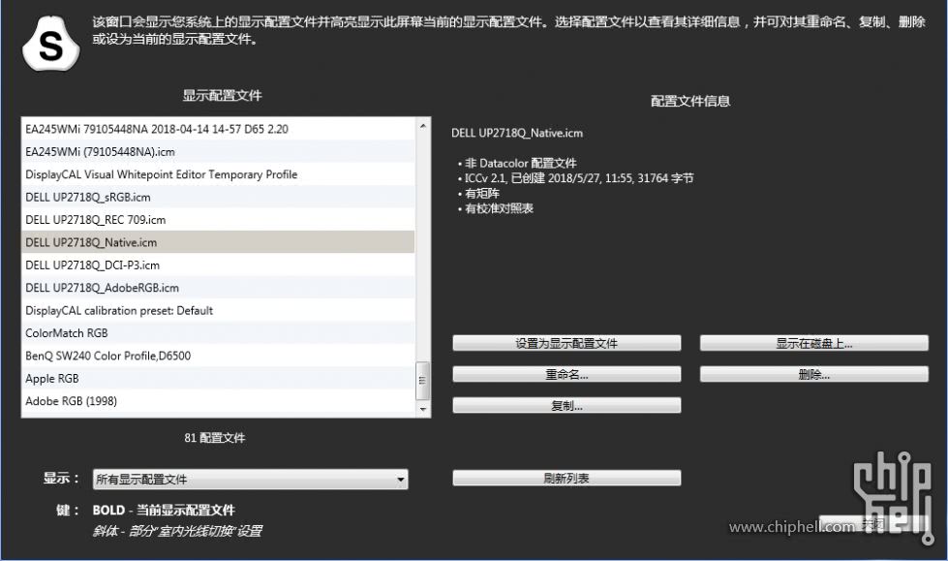Select the EA245WMi (79105448NA).icm profile
The image size is (948, 561).
[218, 152]
